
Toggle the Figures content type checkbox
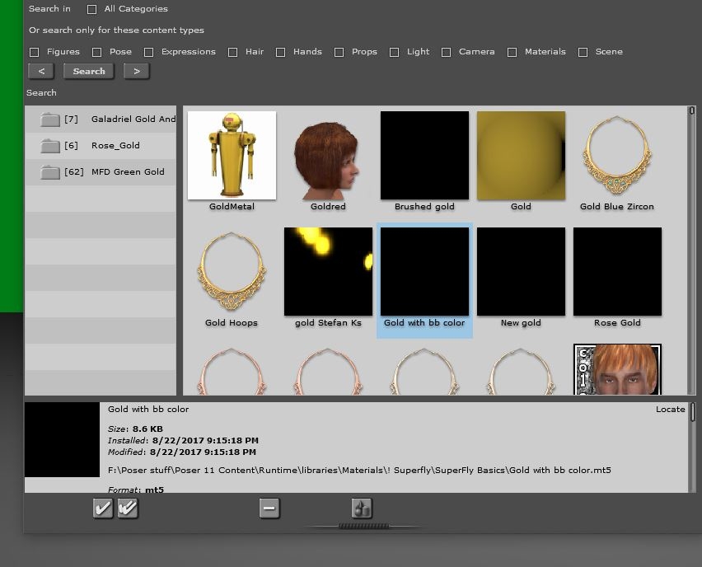[x=34, y=52]
